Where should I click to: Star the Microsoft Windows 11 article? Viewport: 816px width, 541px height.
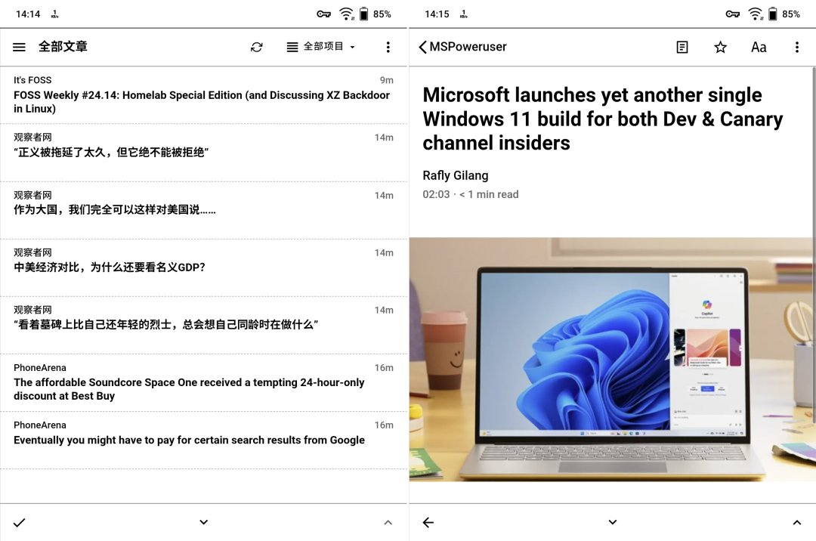[x=720, y=48]
